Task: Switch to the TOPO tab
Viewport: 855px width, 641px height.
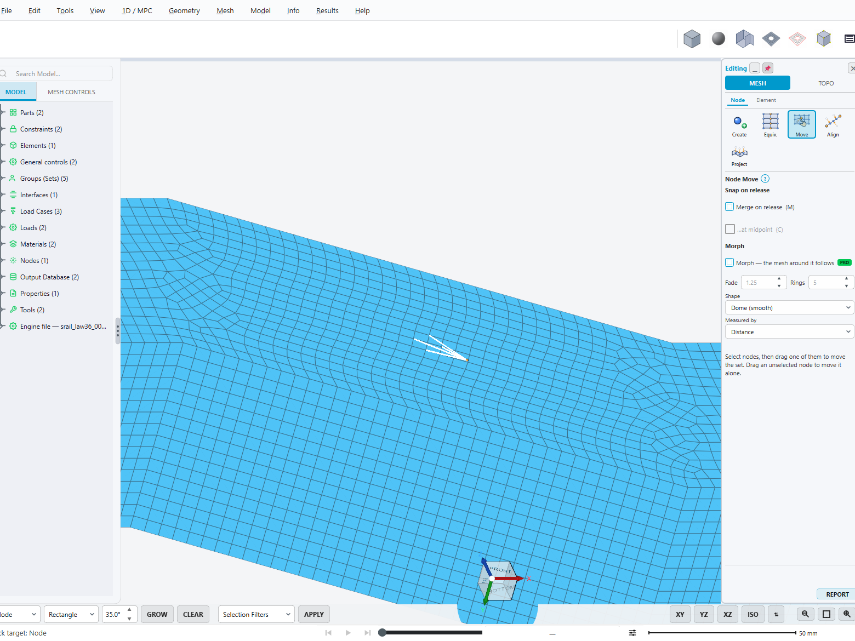Action: coord(826,83)
